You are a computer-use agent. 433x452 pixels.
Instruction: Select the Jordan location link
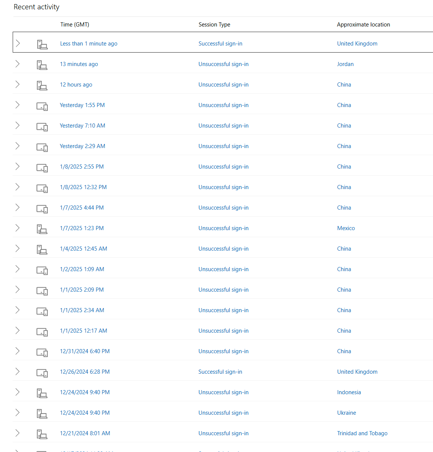tap(345, 64)
